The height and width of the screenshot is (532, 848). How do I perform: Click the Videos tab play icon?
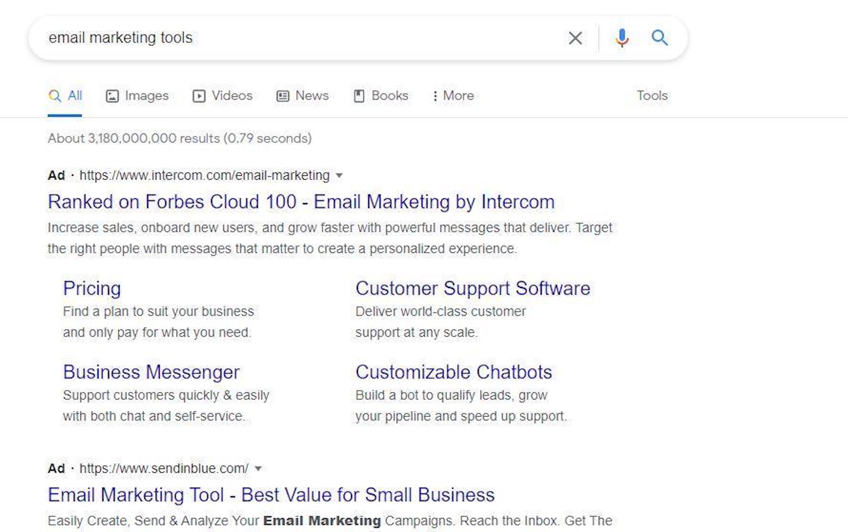coord(199,96)
